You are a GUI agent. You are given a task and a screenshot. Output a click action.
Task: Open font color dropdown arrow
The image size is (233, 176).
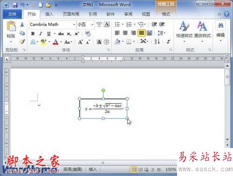click(61, 42)
